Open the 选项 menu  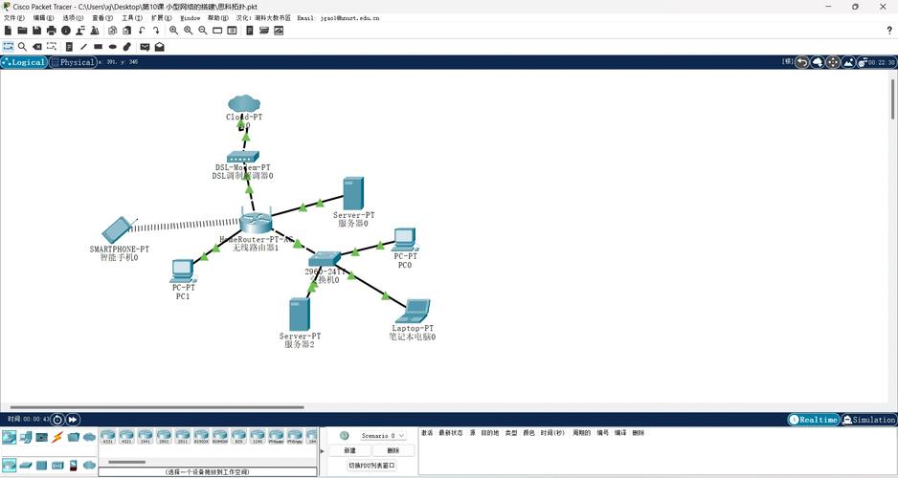[x=73, y=18]
